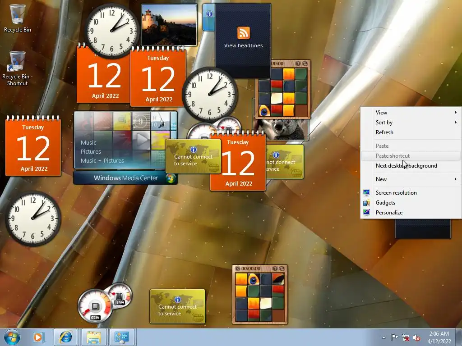
Task: Click the clock gadget beside the lighthouse picture
Action: tap(112, 31)
